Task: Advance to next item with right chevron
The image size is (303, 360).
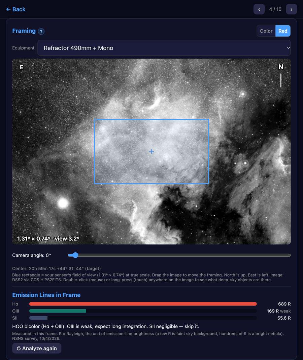Action: pyautogui.click(x=292, y=9)
